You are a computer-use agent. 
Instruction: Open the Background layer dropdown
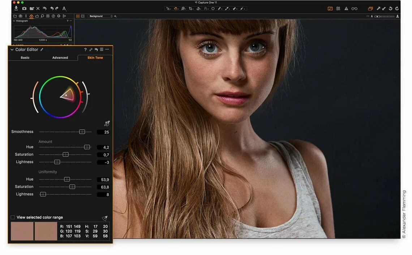tap(100, 16)
